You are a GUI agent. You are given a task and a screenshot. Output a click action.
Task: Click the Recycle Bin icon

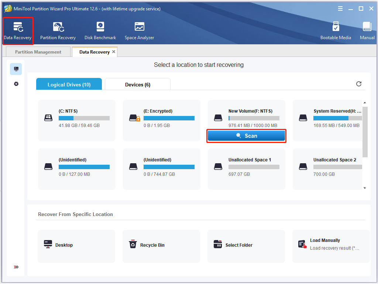tap(133, 244)
